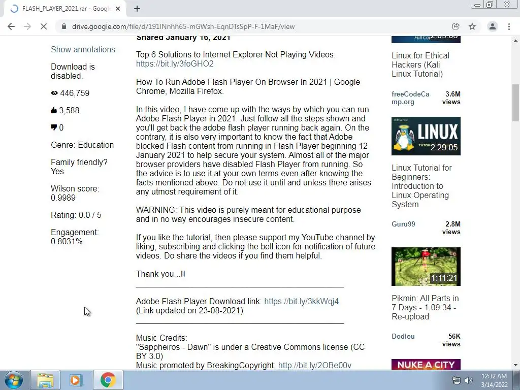Open Linux for Ethical Hackers video title
This screenshot has height=390, width=520.
pos(420,64)
